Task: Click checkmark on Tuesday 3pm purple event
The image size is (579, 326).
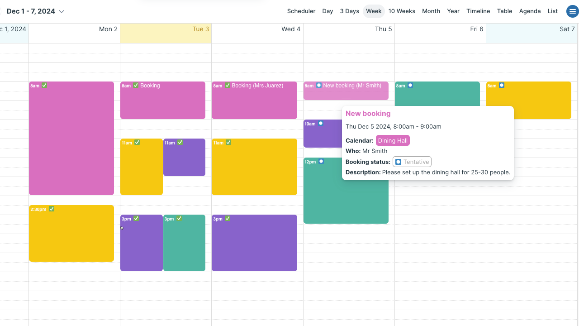Action: [136, 218]
